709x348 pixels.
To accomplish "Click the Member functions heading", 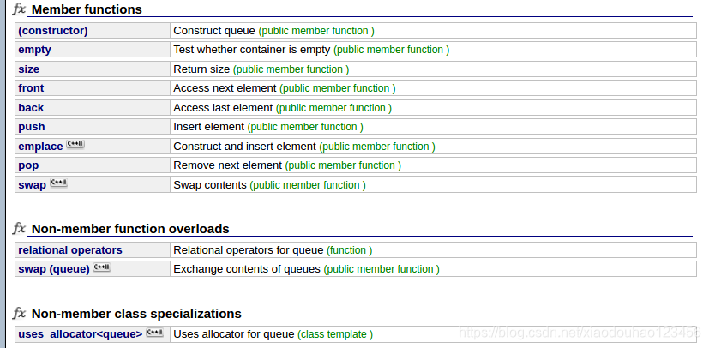I will pyautogui.click(x=87, y=9).
